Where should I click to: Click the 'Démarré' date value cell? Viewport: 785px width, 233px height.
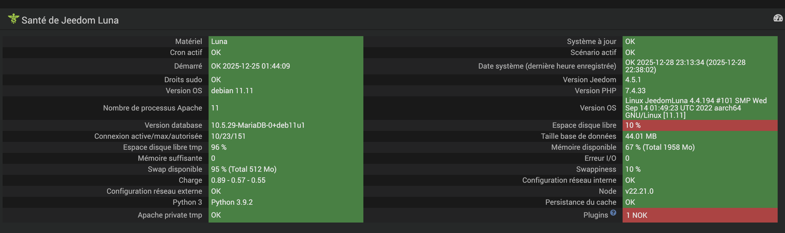(x=250, y=66)
